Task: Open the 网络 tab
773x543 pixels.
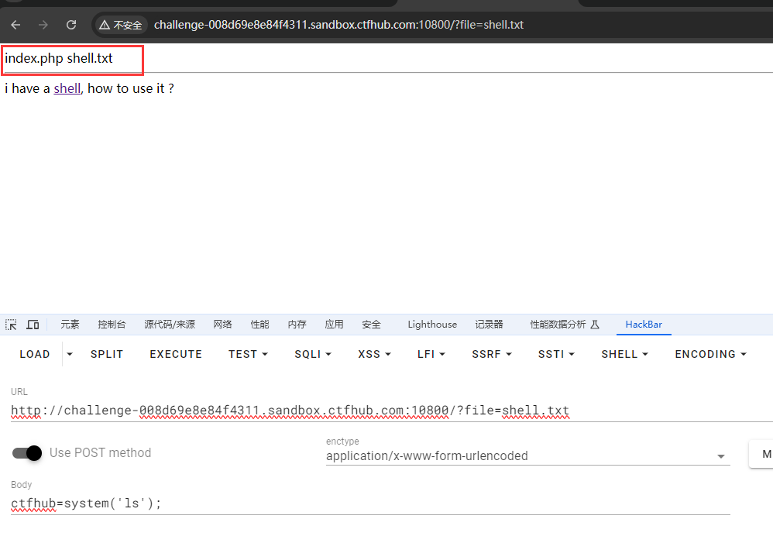Action: tap(222, 325)
